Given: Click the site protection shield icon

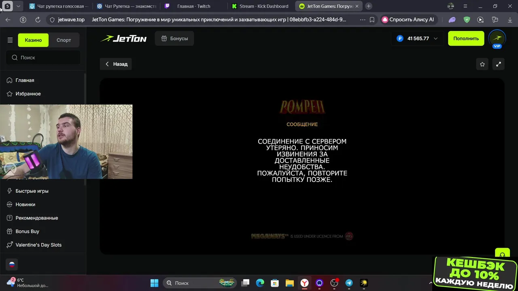Looking at the screenshot, I should tap(52, 19).
